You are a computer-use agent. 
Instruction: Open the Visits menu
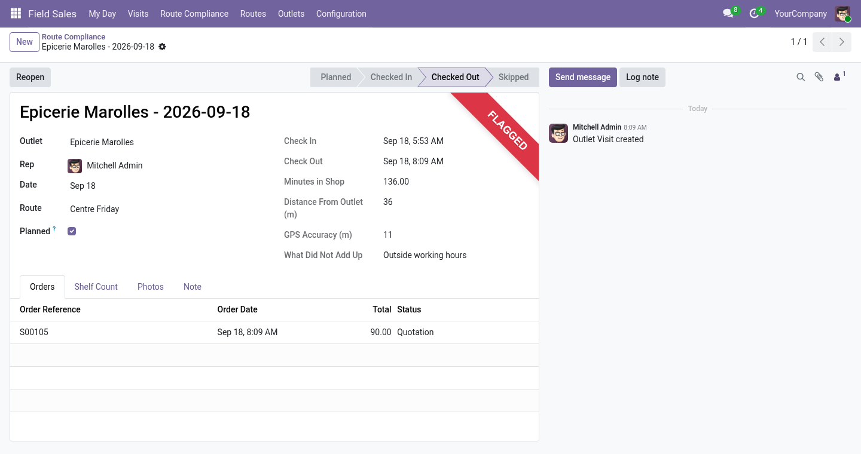tap(138, 13)
